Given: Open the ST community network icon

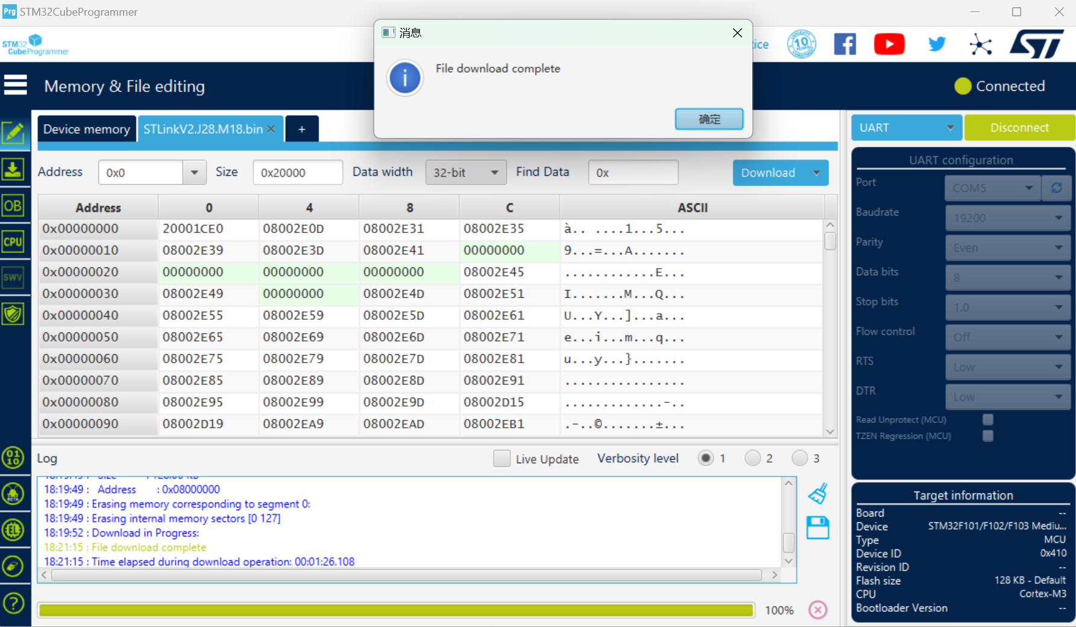Looking at the screenshot, I should pyautogui.click(x=981, y=45).
